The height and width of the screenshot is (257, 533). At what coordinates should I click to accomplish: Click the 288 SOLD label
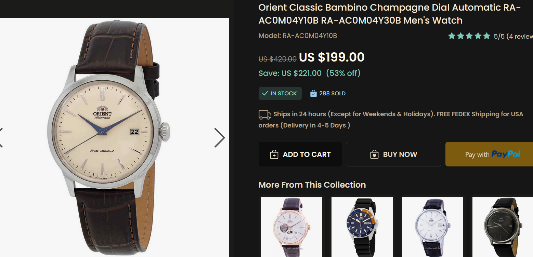tap(332, 93)
